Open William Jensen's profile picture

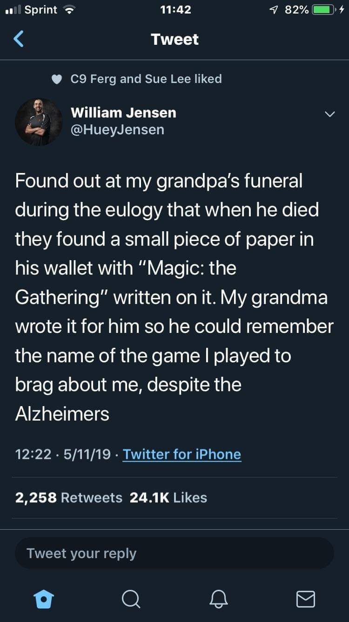(x=39, y=122)
